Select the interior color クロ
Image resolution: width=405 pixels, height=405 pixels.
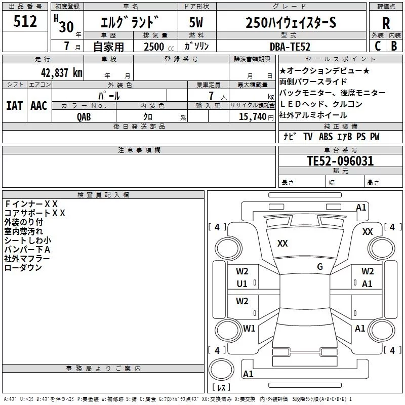[x=148, y=116]
